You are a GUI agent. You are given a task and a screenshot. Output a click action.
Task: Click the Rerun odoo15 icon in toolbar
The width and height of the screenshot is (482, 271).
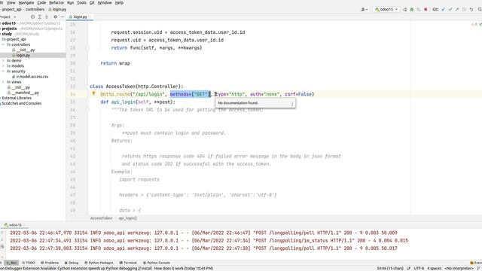tap(405, 10)
